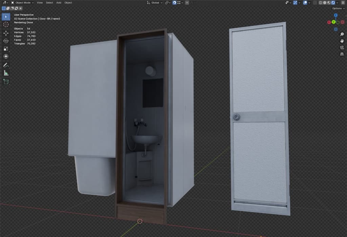Select the Annotate pencil tool

tap(6, 65)
